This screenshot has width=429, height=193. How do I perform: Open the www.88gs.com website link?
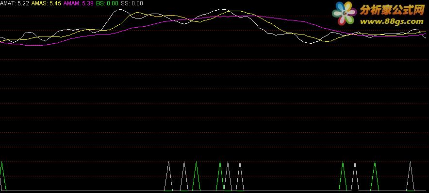[392, 21]
